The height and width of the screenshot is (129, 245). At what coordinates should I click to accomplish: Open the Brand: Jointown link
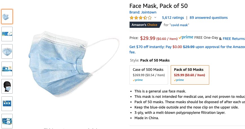[x=143, y=12]
